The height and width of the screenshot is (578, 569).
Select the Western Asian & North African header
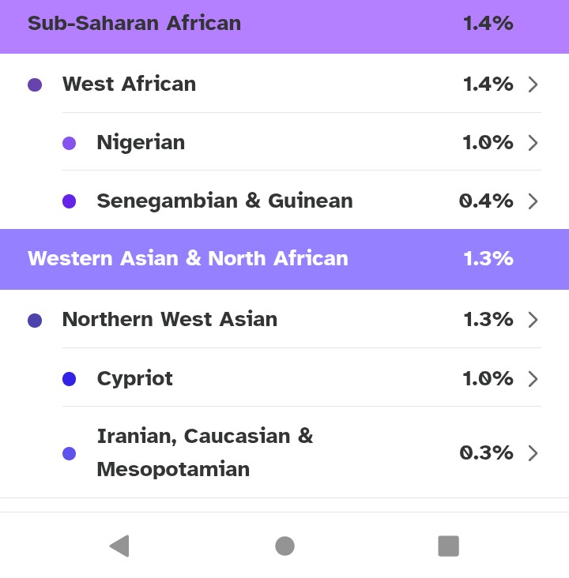(x=188, y=258)
